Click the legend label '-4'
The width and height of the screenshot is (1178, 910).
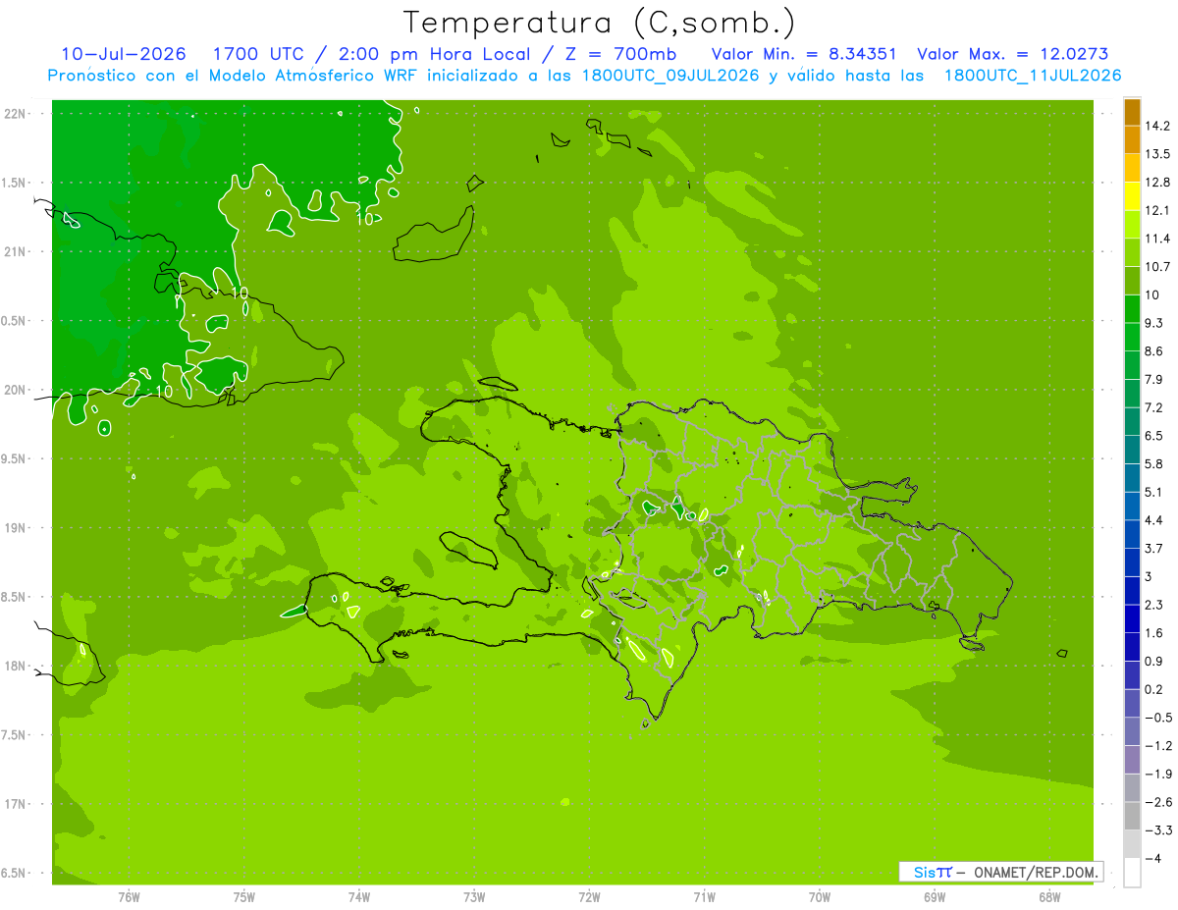click(1153, 858)
